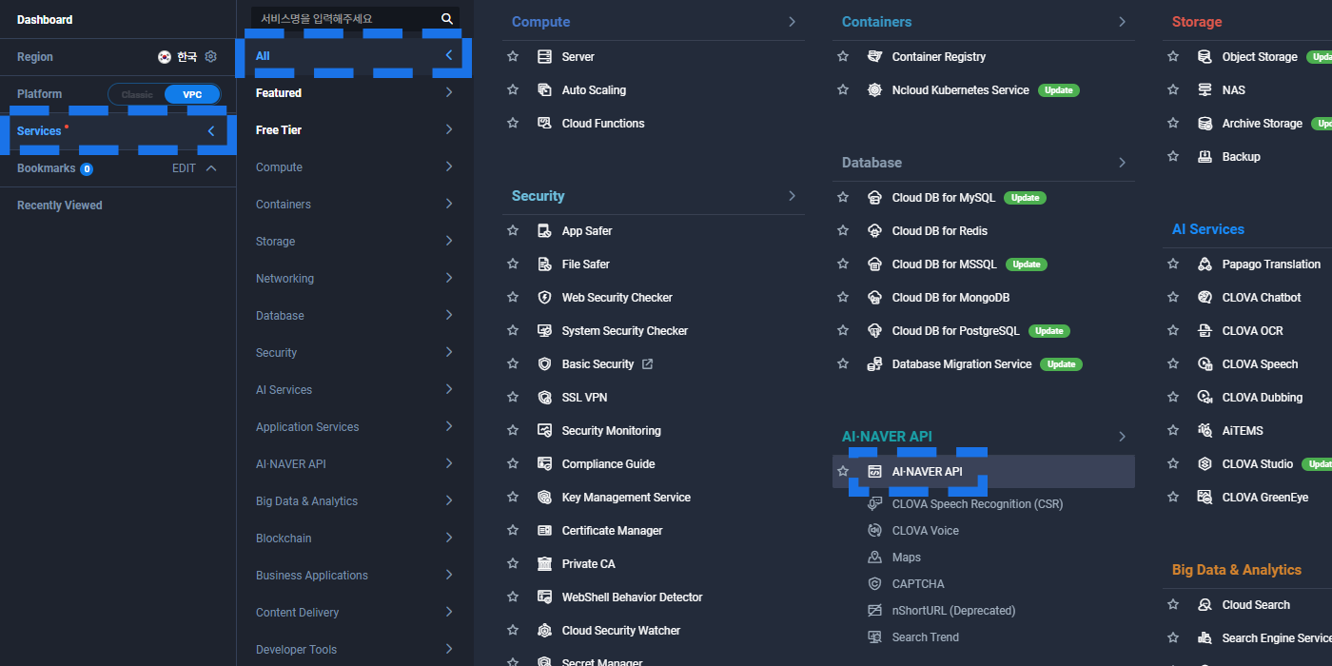1332x666 pixels.
Task: Select the VPC platform option
Action: pyautogui.click(x=192, y=95)
